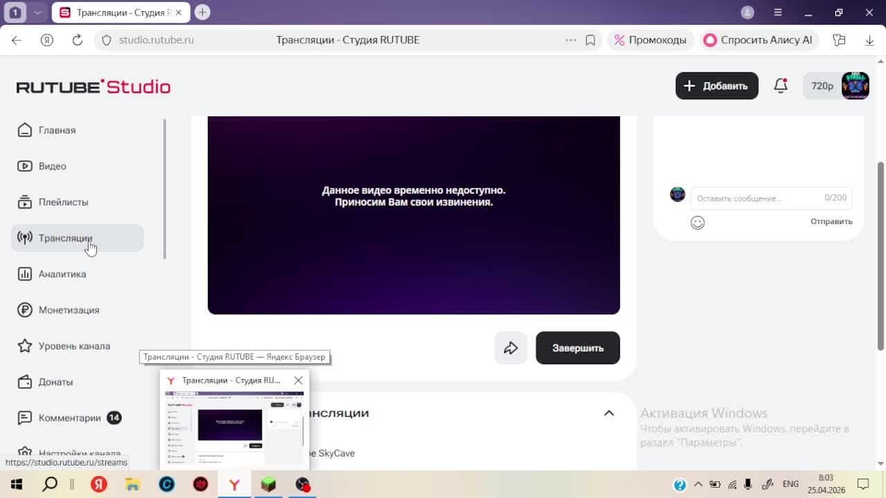
Task: Click the Яндекс Браузер preview thumbnail
Action: tap(235, 429)
